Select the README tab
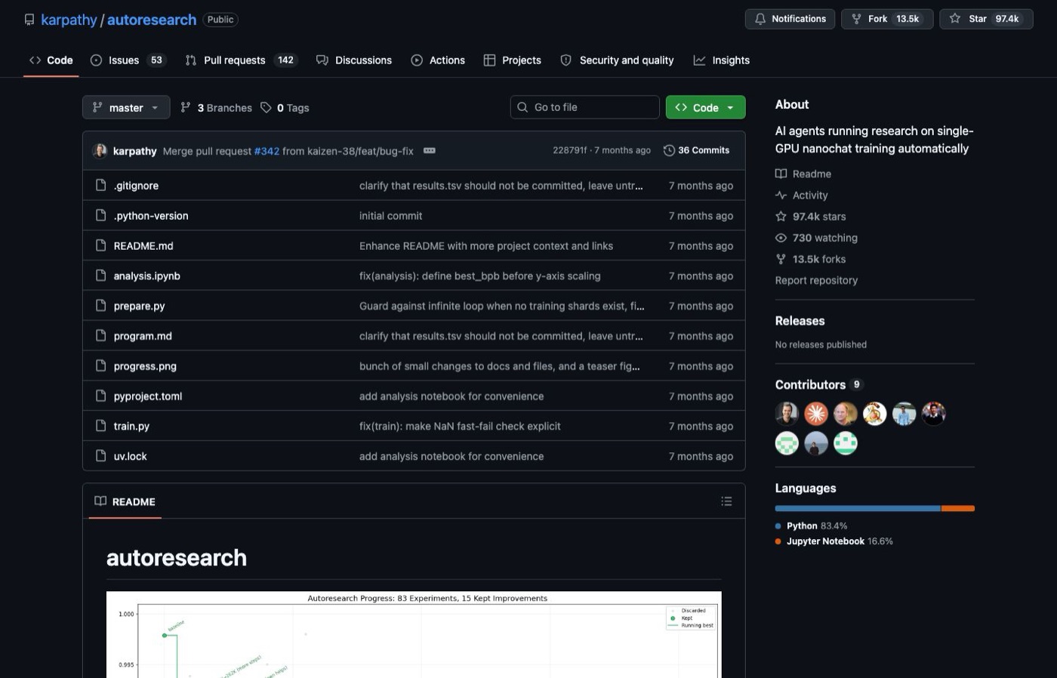The width and height of the screenshot is (1057, 678). pos(125,501)
